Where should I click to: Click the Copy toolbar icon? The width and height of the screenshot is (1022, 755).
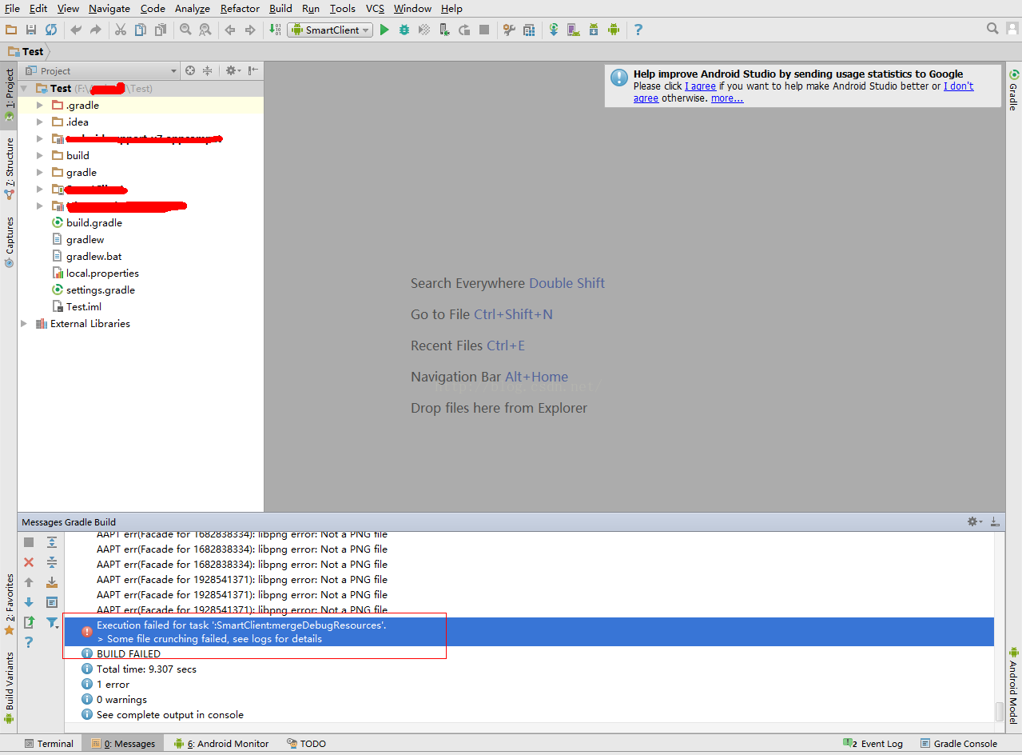(141, 30)
